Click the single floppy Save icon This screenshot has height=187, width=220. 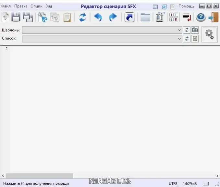[16, 17]
